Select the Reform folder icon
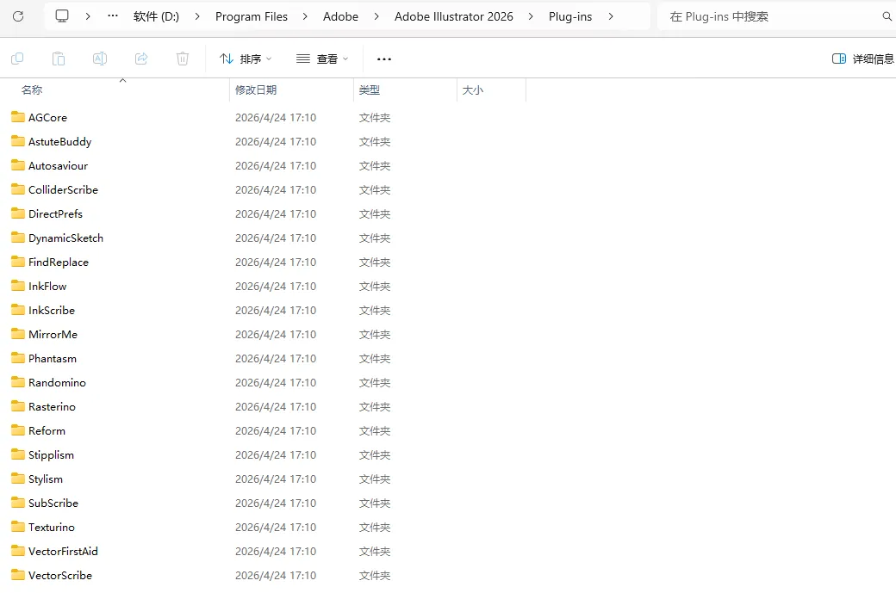896x593 pixels. (x=18, y=430)
